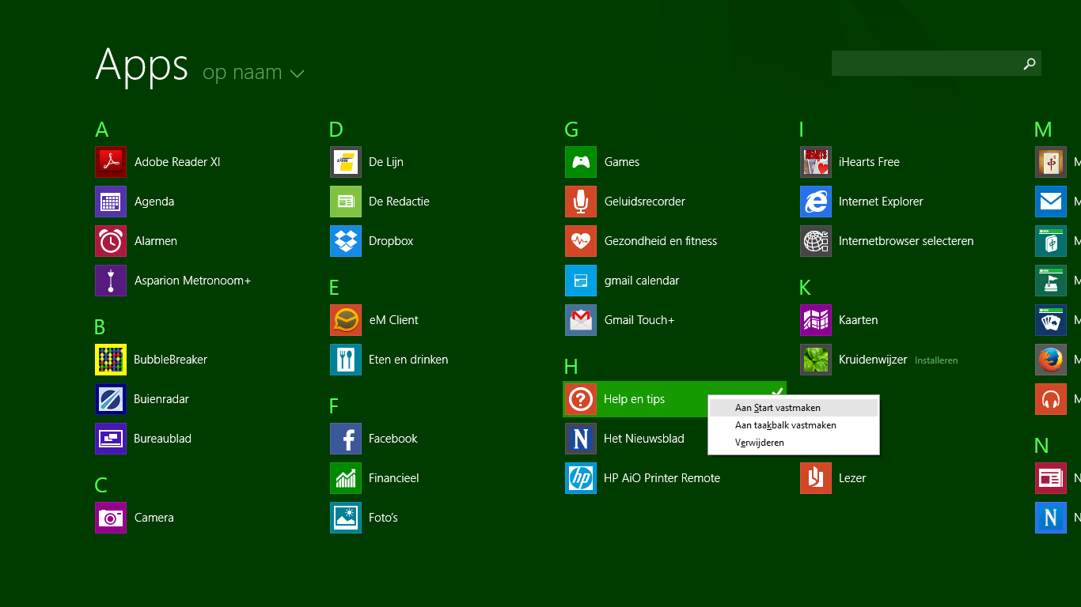
Task: Open the Games controller icon
Action: click(581, 162)
